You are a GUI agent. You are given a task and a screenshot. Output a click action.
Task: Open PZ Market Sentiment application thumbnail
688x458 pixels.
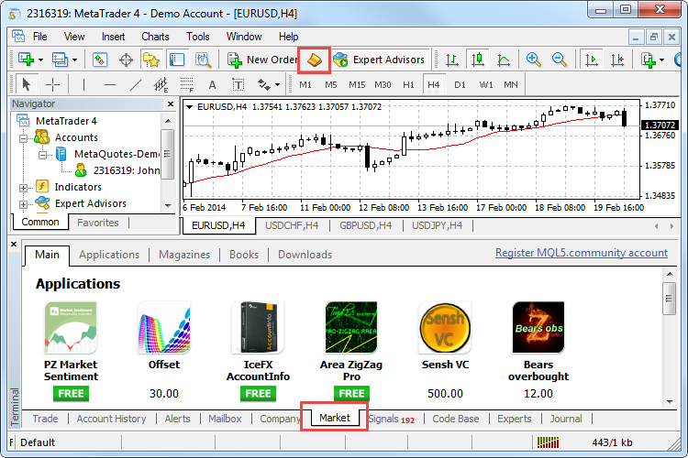71,327
